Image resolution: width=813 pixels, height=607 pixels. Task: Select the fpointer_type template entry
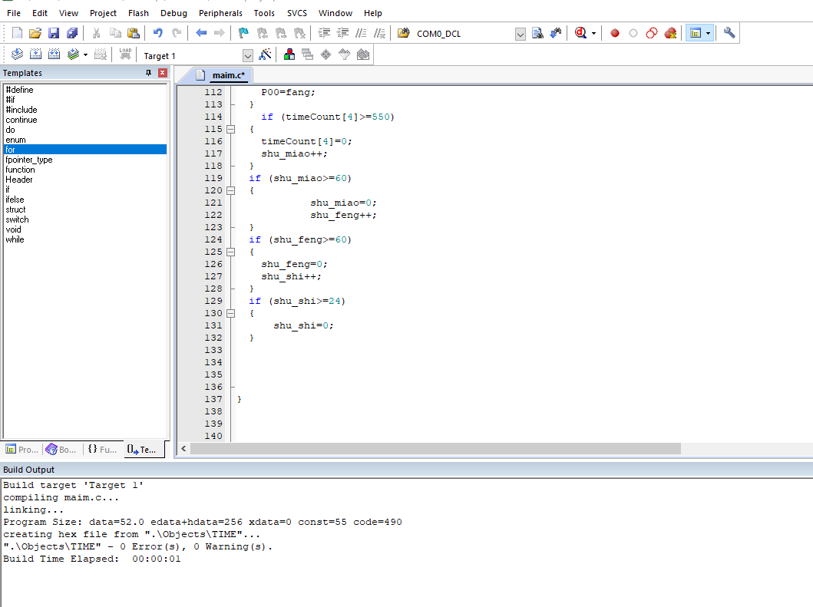click(x=29, y=160)
